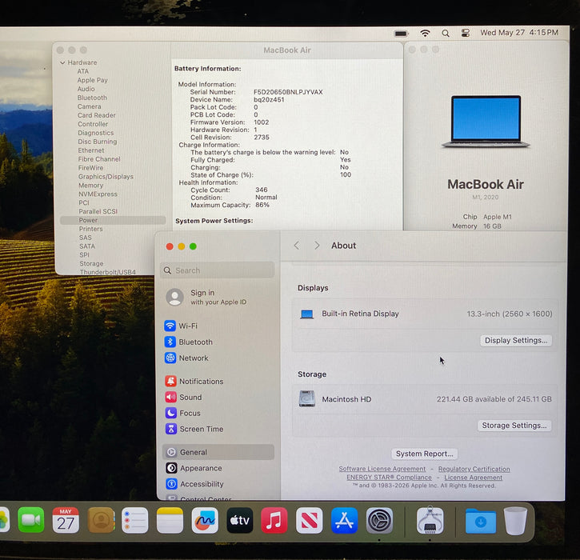Select Storage in System Information sidebar
Screen dimensions: 580x560
click(x=91, y=263)
